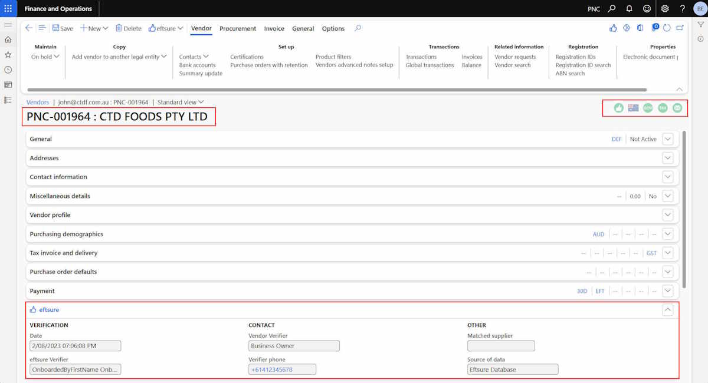
Task: Open the Power Apps diamond icon
Action: pos(627,28)
